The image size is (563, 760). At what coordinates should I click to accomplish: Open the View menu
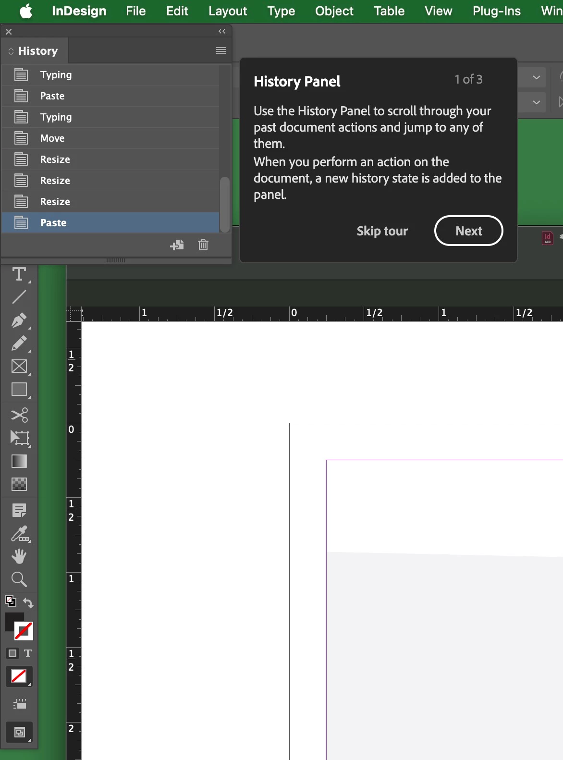pos(439,11)
